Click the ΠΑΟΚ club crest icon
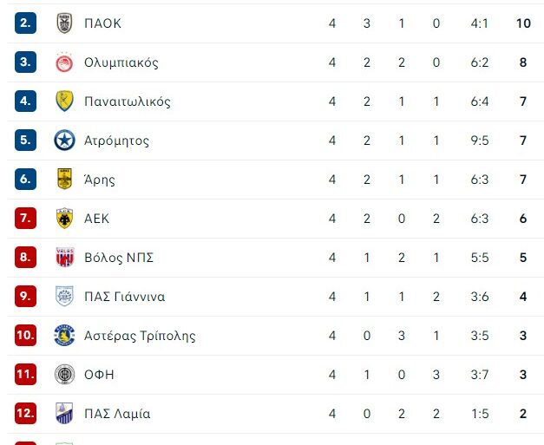 coord(64,23)
